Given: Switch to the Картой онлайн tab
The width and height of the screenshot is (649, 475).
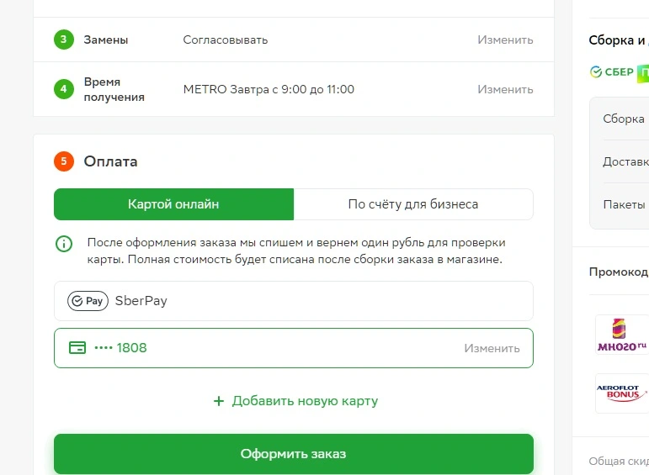Looking at the screenshot, I should click(x=174, y=204).
